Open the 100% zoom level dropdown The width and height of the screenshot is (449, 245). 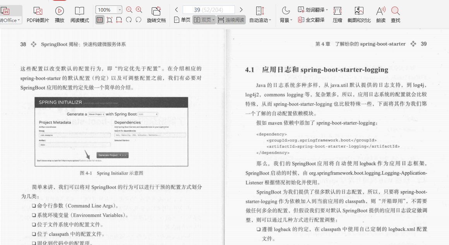click(x=120, y=10)
